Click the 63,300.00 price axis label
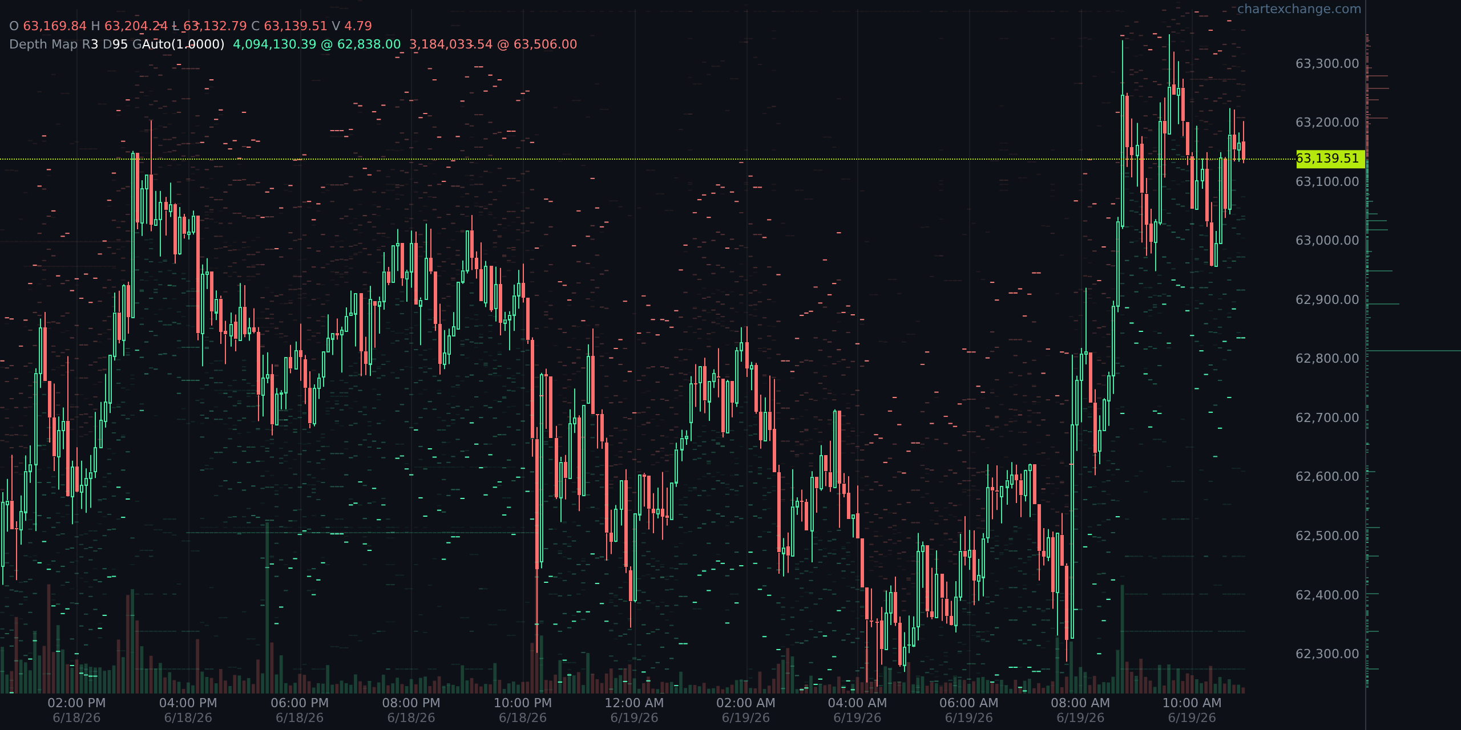 [x=1327, y=63]
